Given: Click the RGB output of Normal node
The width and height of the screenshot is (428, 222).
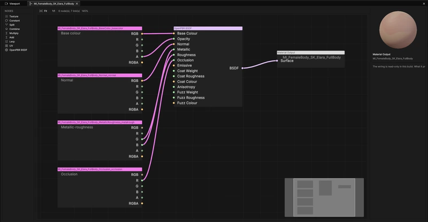Looking at the screenshot, I should point(142,81).
